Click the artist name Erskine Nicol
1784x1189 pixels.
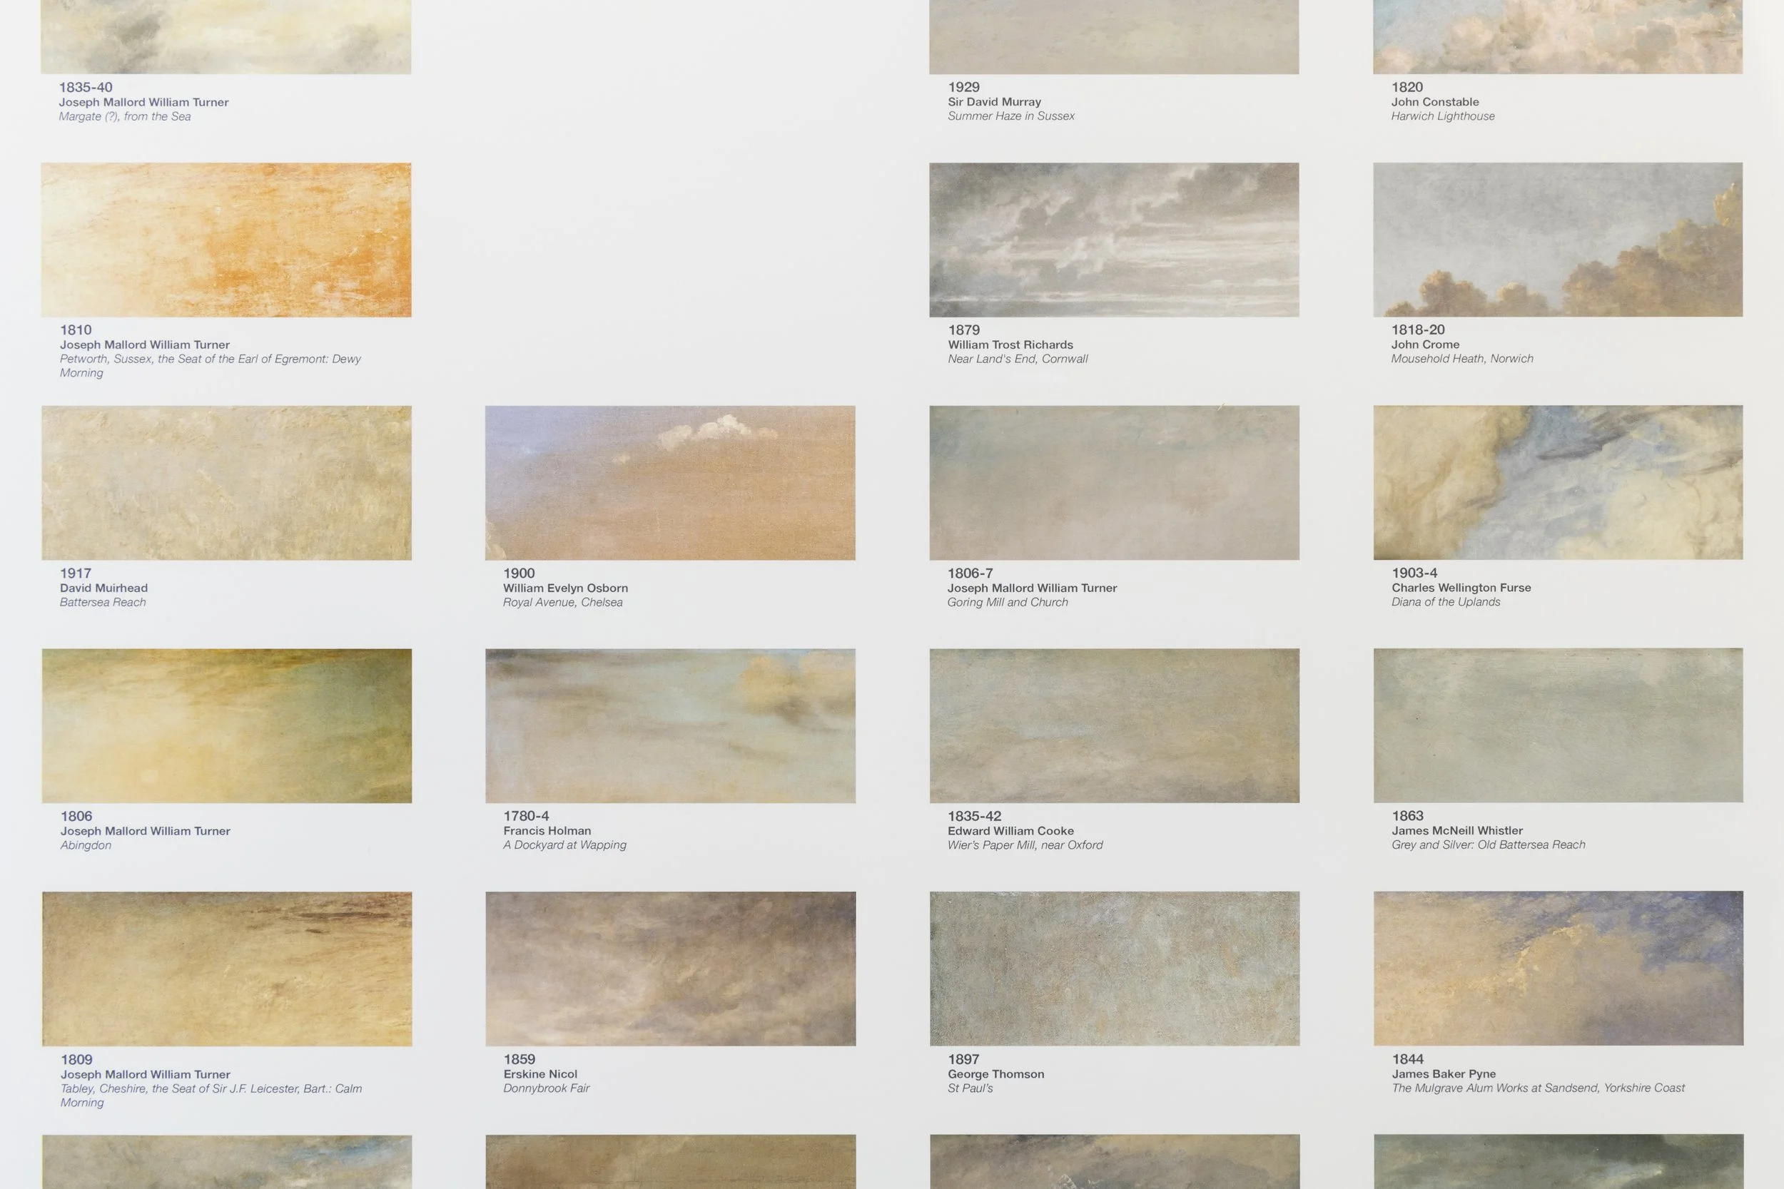(x=540, y=1073)
